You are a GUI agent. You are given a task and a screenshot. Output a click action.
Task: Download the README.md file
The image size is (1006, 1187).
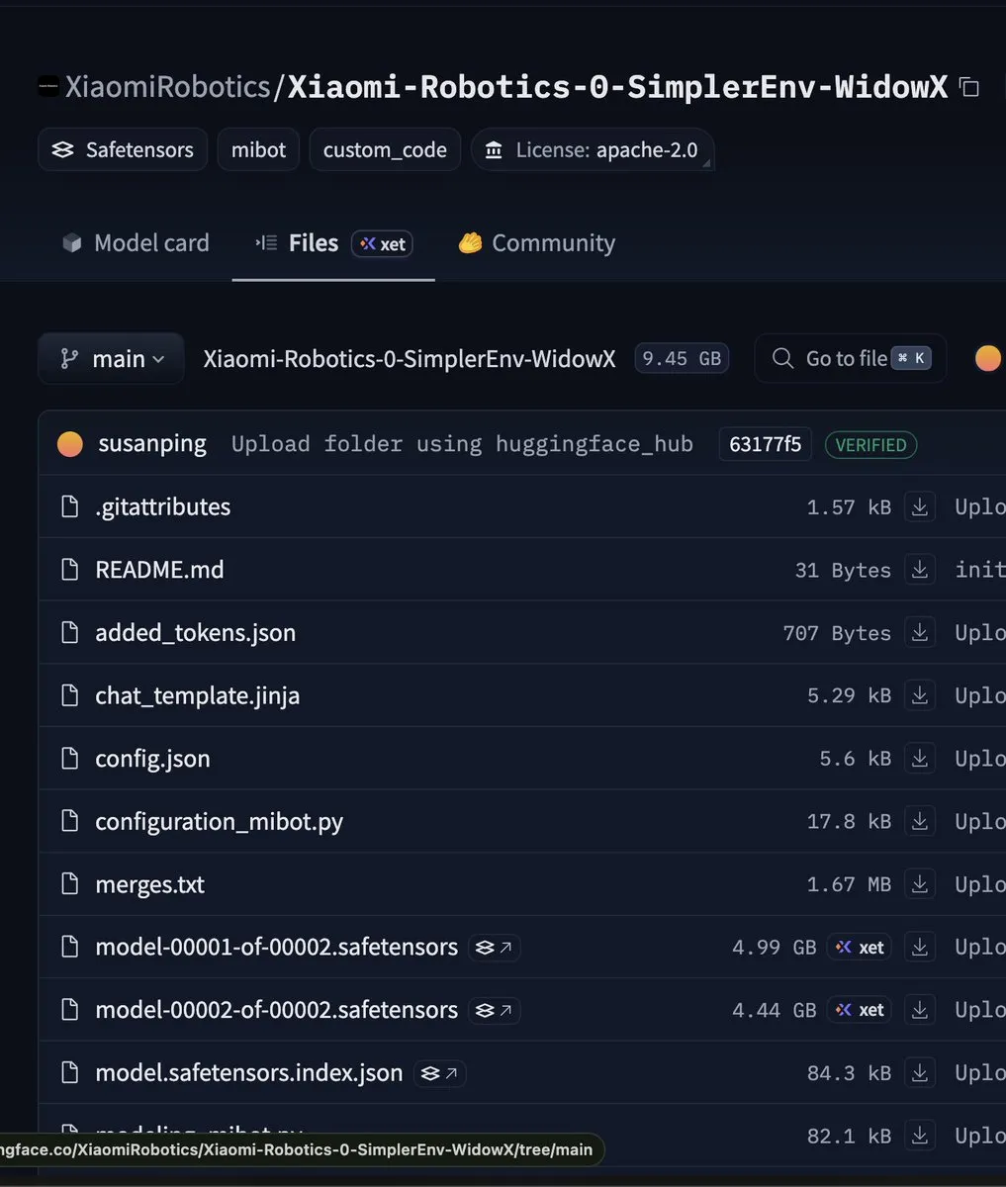click(920, 570)
